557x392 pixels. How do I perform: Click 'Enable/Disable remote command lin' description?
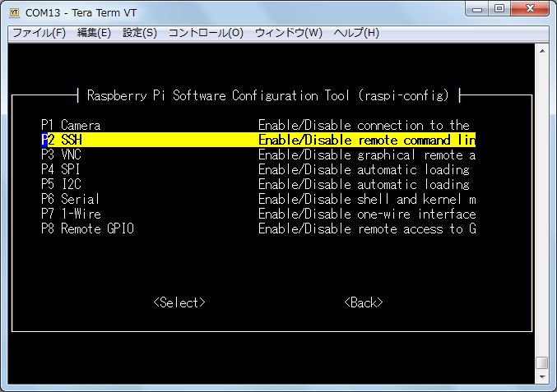367,140
